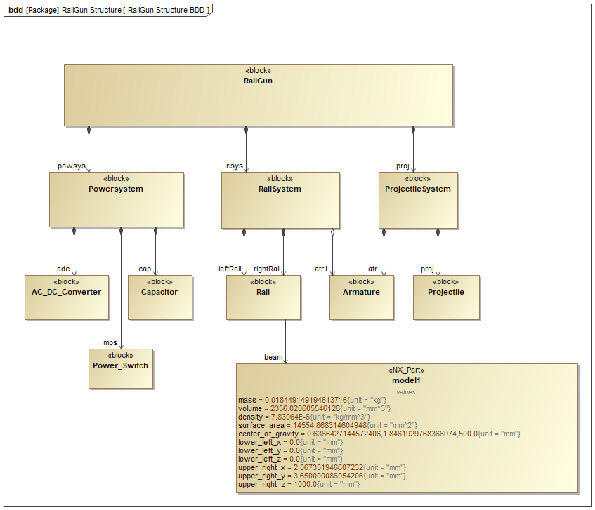Image resolution: width=595 pixels, height=510 pixels.
Task: Select the bdd diagram frame title tab
Action: tap(108, 10)
